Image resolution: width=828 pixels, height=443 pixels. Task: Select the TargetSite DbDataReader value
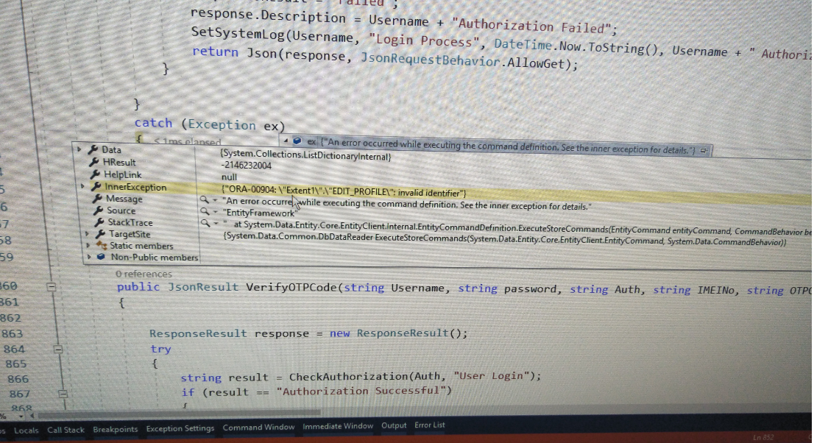(505, 240)
